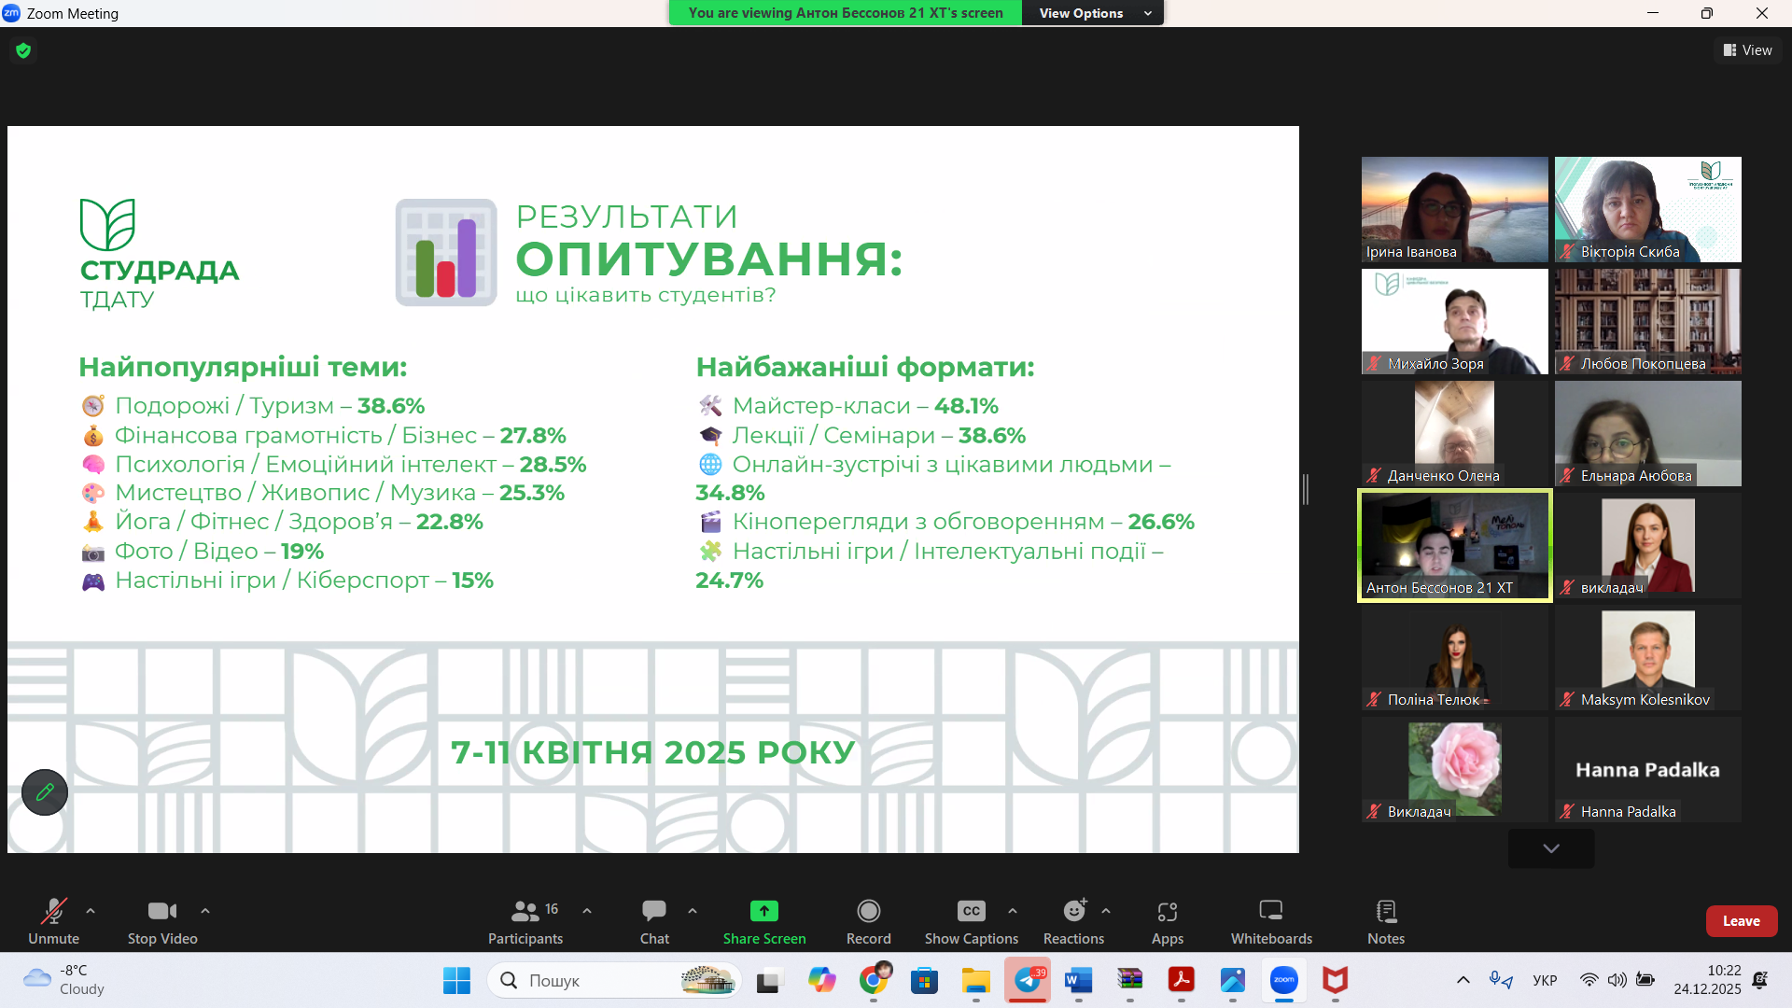Open Zoom Whiteboards
The width and height of the screenshot is (1792, 1008).
tap(1270, 920)
